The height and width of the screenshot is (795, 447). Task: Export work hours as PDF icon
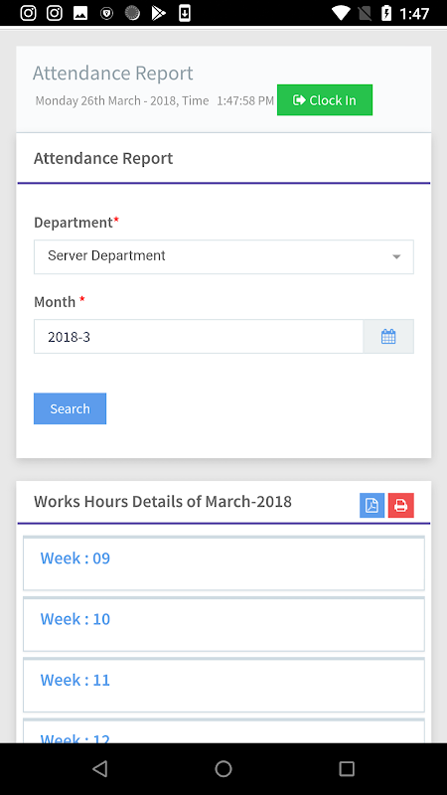point(372,506)
